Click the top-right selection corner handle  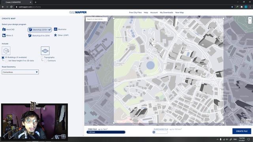click(x=223, y=19)
